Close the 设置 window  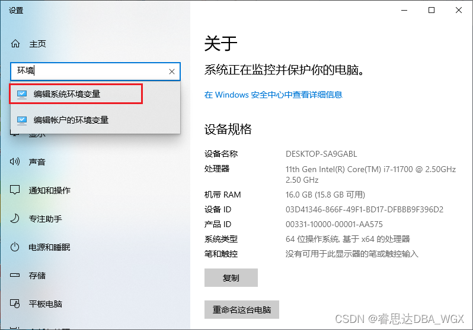tap(459, 10)
